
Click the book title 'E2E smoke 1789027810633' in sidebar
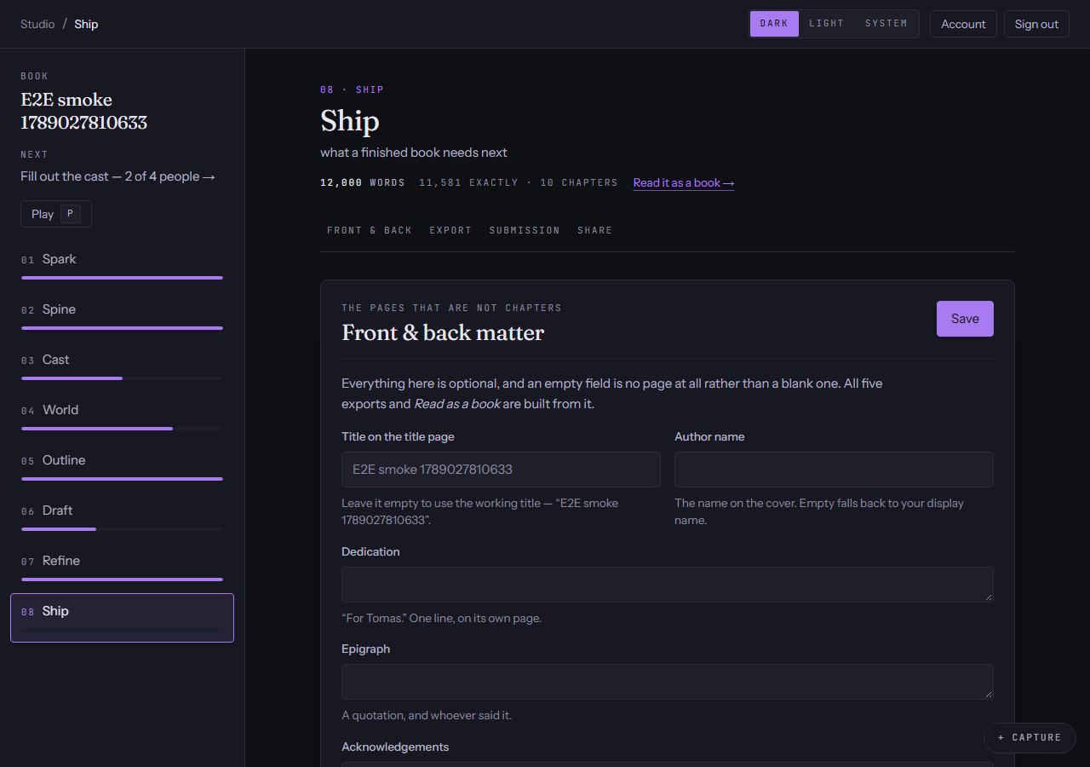(84, 112)
